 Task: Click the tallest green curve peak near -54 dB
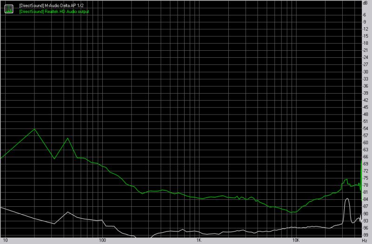[x=35, y=129]
